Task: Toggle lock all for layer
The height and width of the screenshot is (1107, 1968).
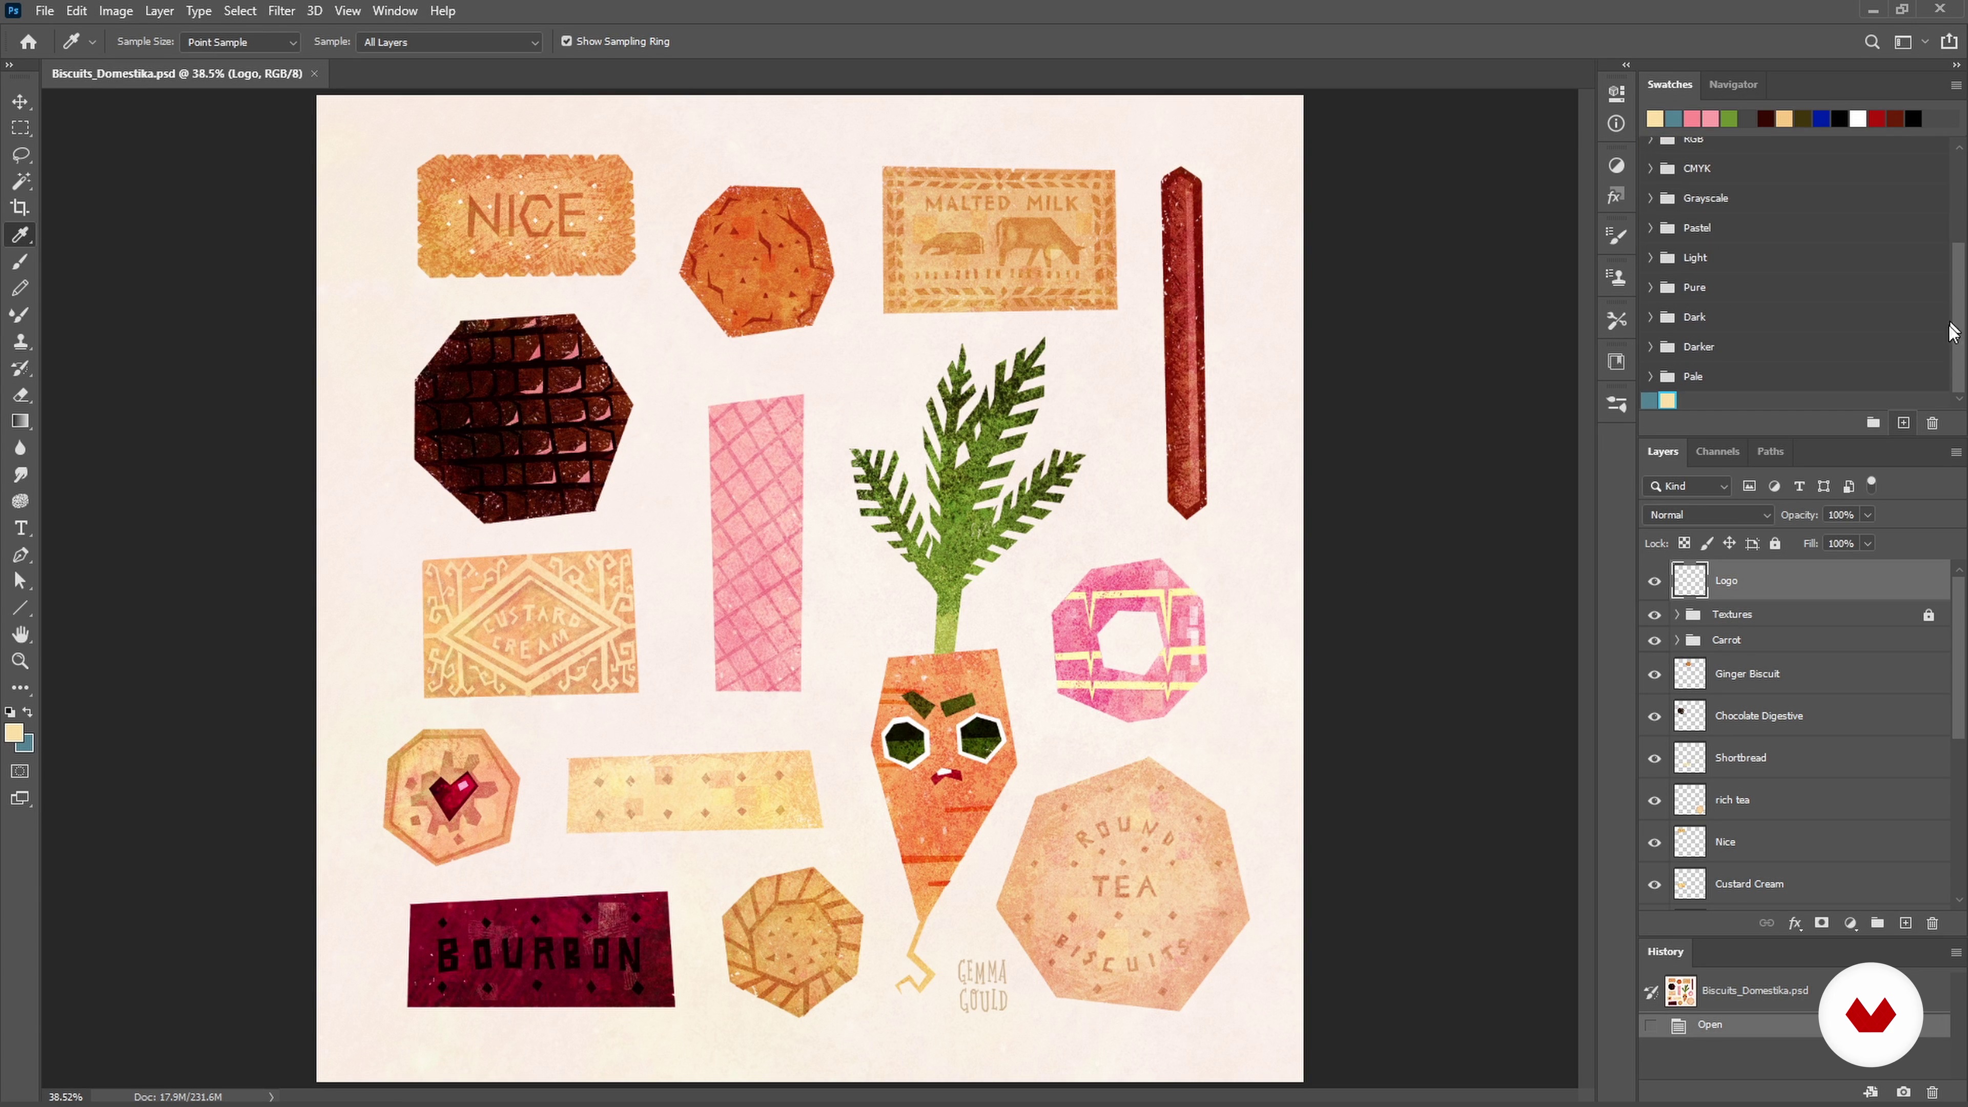Action: point(1775,544)
